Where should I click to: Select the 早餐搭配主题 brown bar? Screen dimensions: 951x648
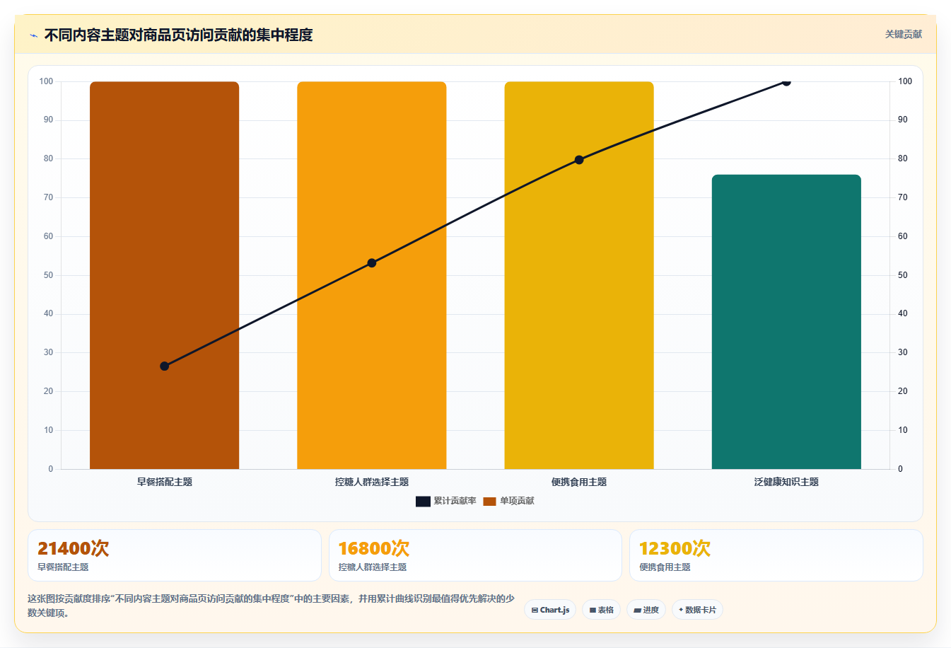coord(164,275)
